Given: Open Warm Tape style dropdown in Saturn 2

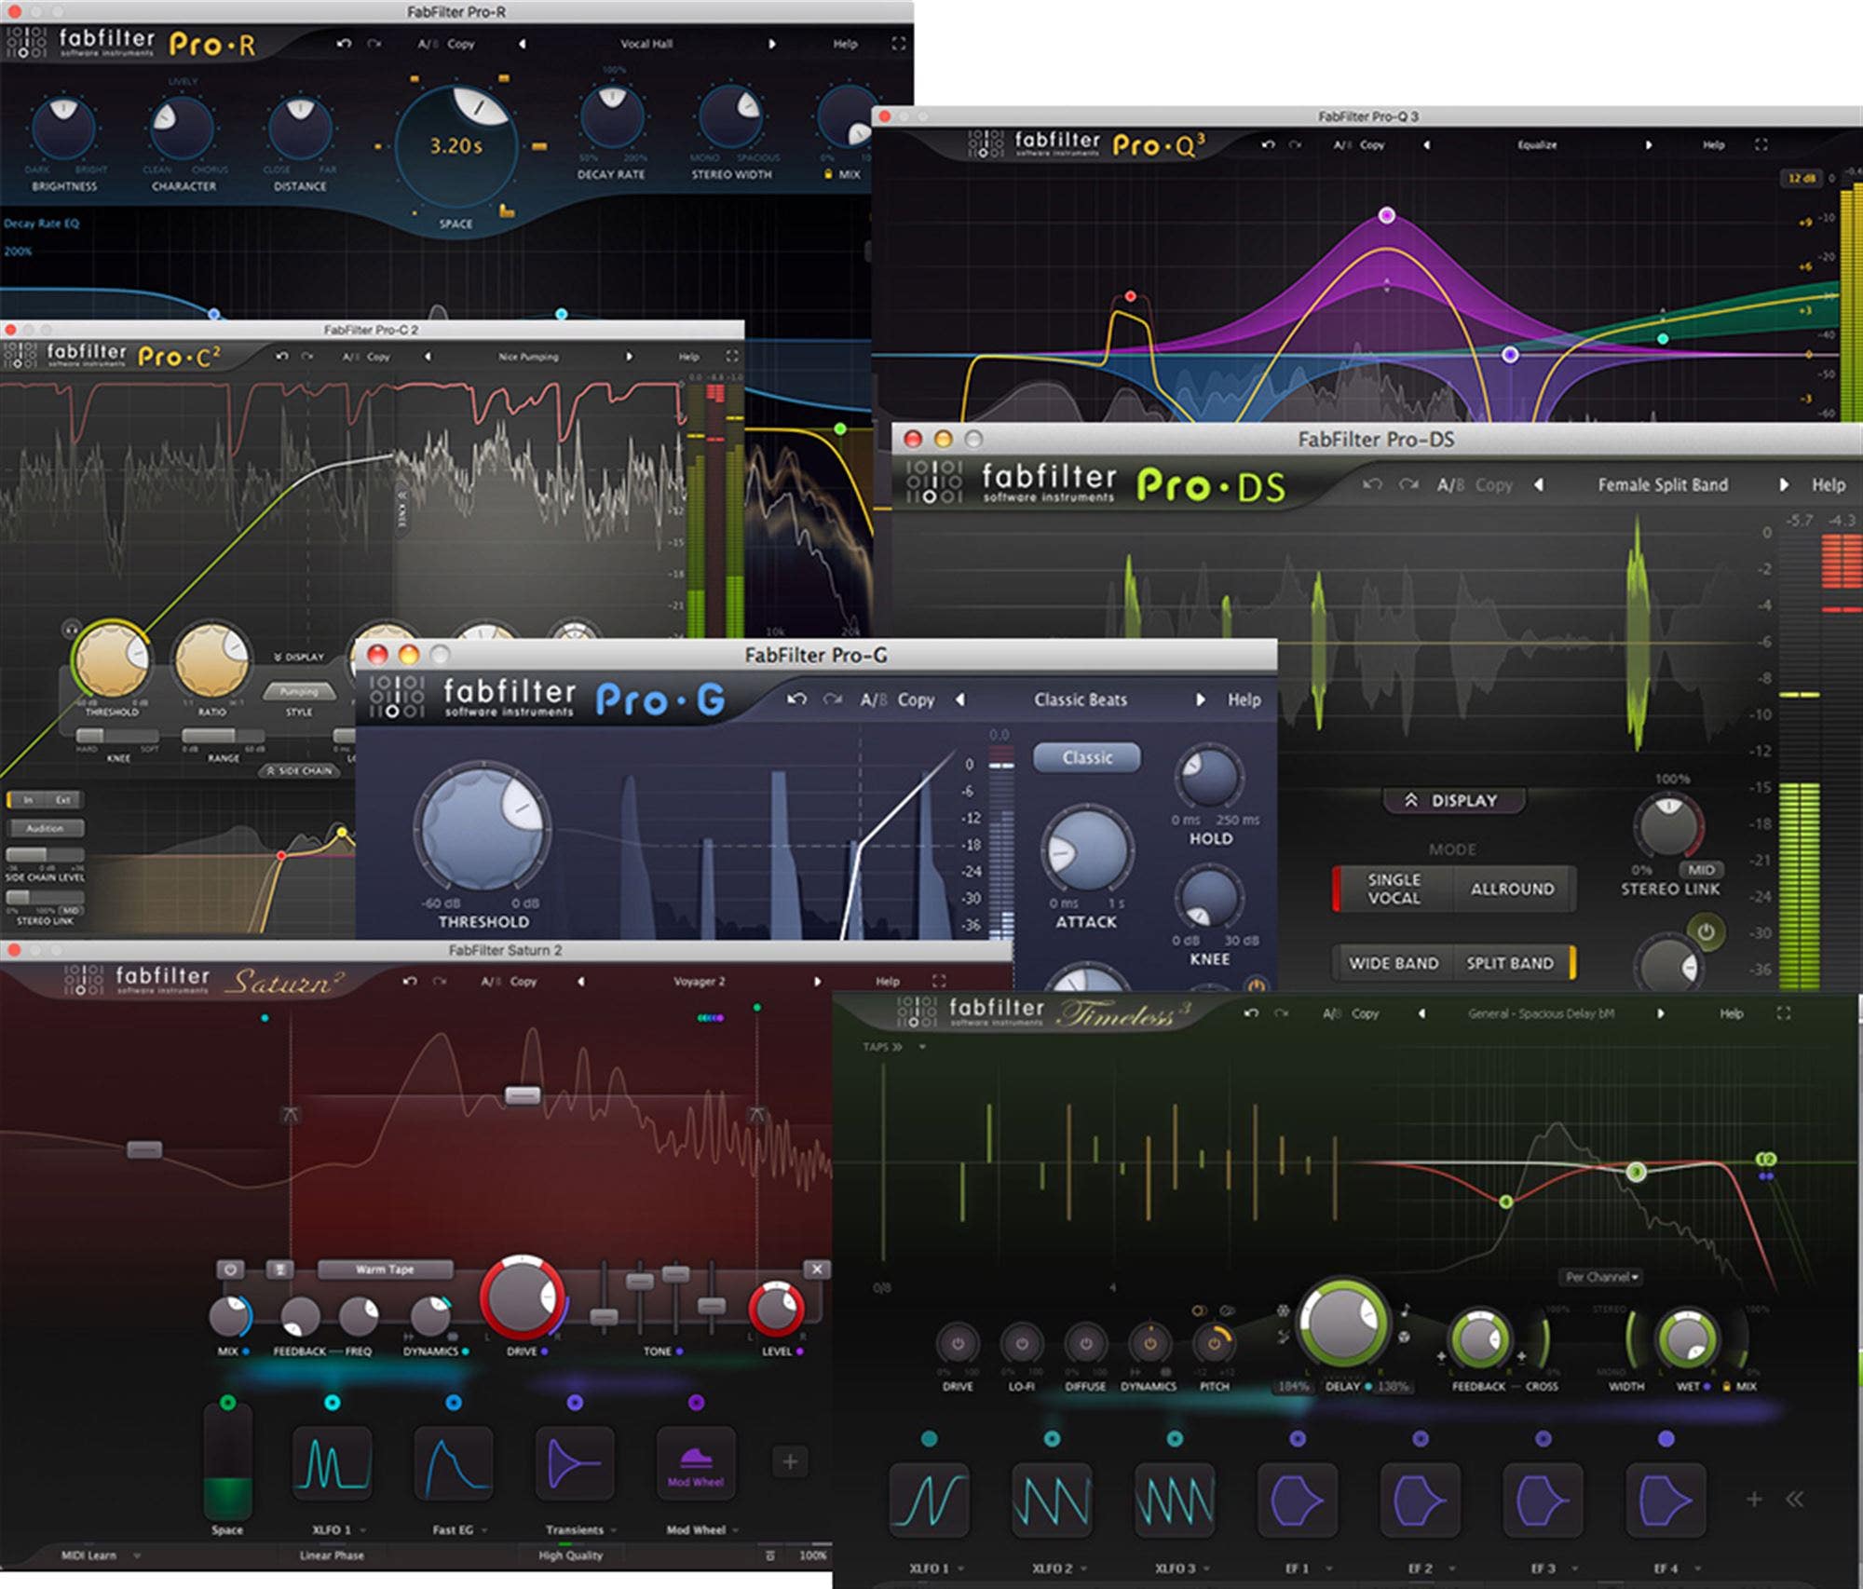Looking at the screenshot, I should [x=385, y=1269].
